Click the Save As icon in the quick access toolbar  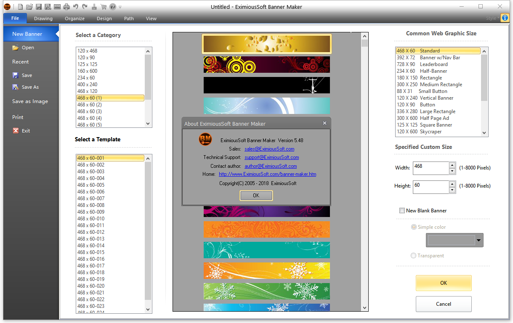pyautogui.click(x=48, y=7)
